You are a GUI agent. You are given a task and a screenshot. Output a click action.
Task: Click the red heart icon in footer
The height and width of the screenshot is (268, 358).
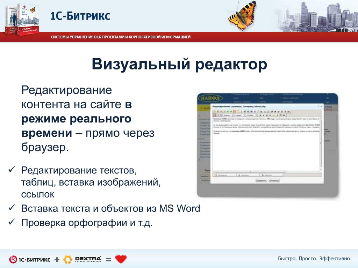[x=121, y=259]
